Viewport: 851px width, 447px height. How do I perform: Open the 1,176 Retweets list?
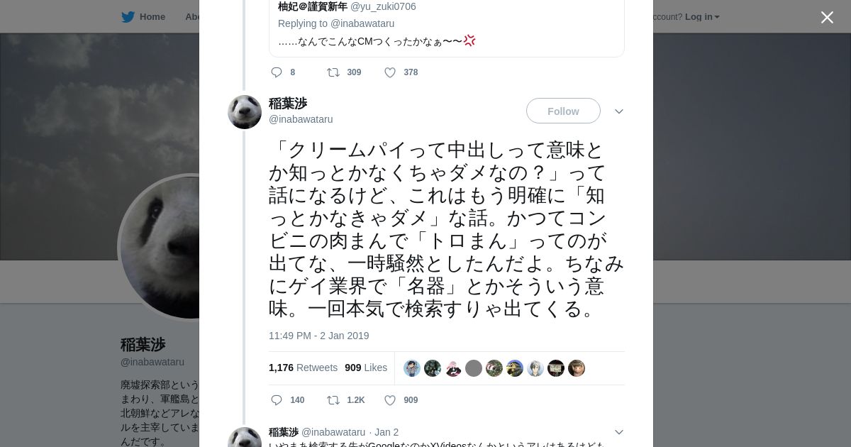[303, 368]
